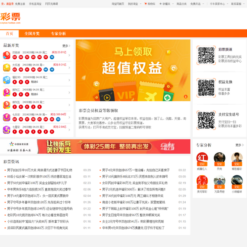Click the 双色球 lottery ball icon
This screenshot has width=247, height=247.
tap(7, 55)
